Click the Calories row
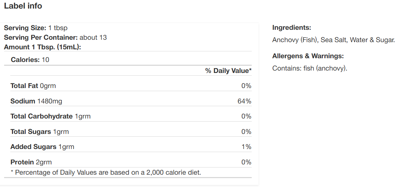 click(30, 60)
